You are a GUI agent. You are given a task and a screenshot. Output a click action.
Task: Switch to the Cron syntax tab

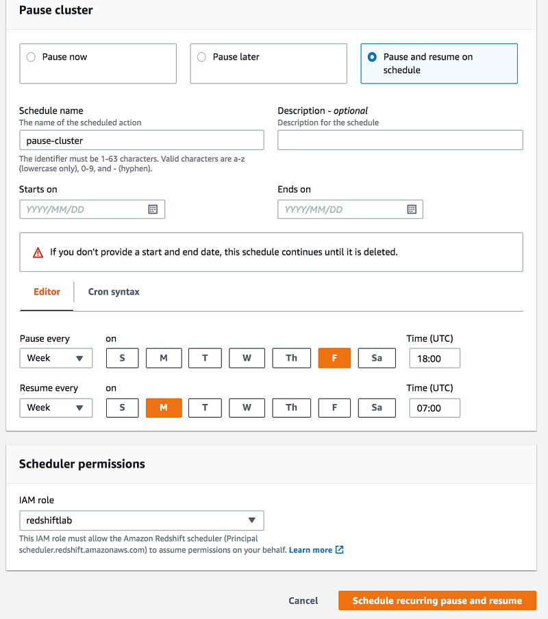(x=114, y=292)
